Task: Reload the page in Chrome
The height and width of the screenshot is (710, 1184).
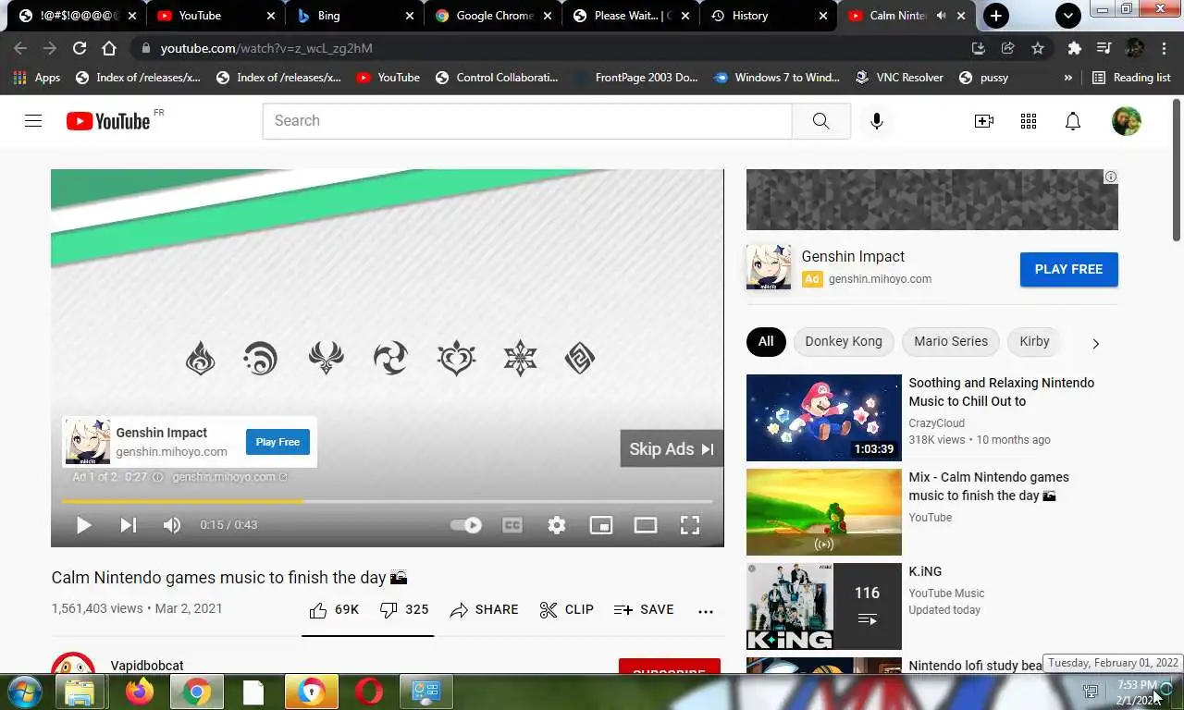Action: coord(80,48)
